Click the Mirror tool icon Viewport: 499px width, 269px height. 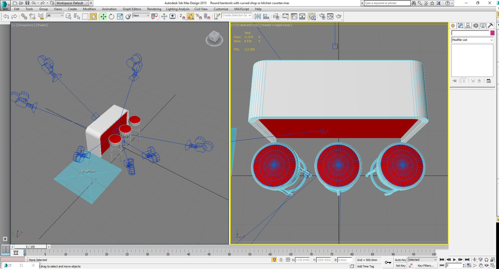click(258, 17)
